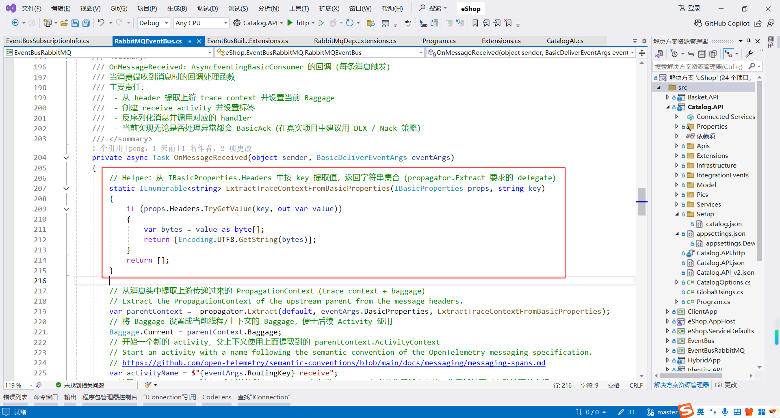
Task: Open the Debug configuration dropdown
Action: (153, 23)
